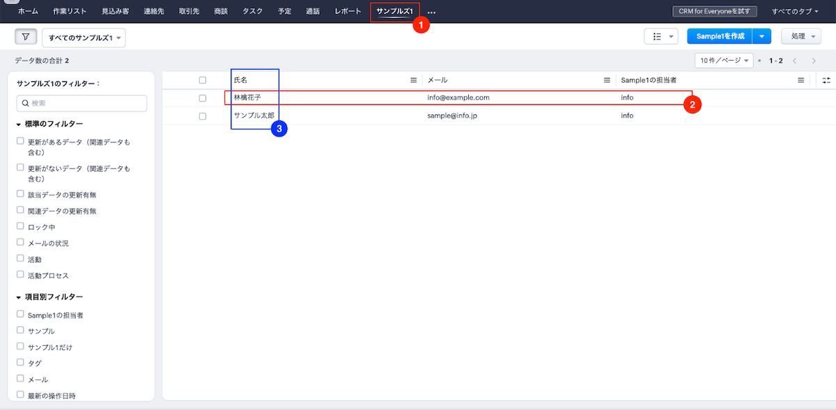
Task: Tick the checkbox for the 林檎花子 row
Action: point(203,98)
